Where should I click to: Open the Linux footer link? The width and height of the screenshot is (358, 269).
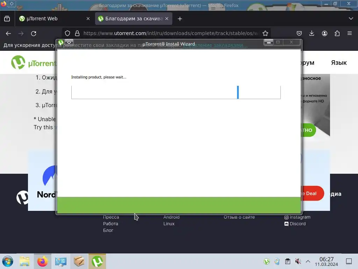169,224
